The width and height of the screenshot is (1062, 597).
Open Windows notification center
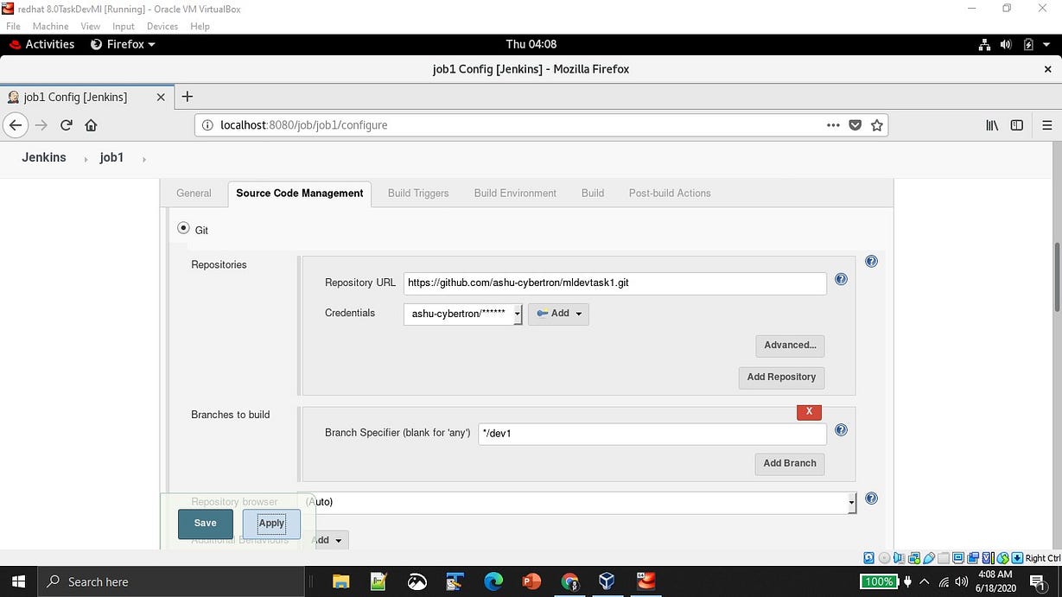pos(1038,581)
